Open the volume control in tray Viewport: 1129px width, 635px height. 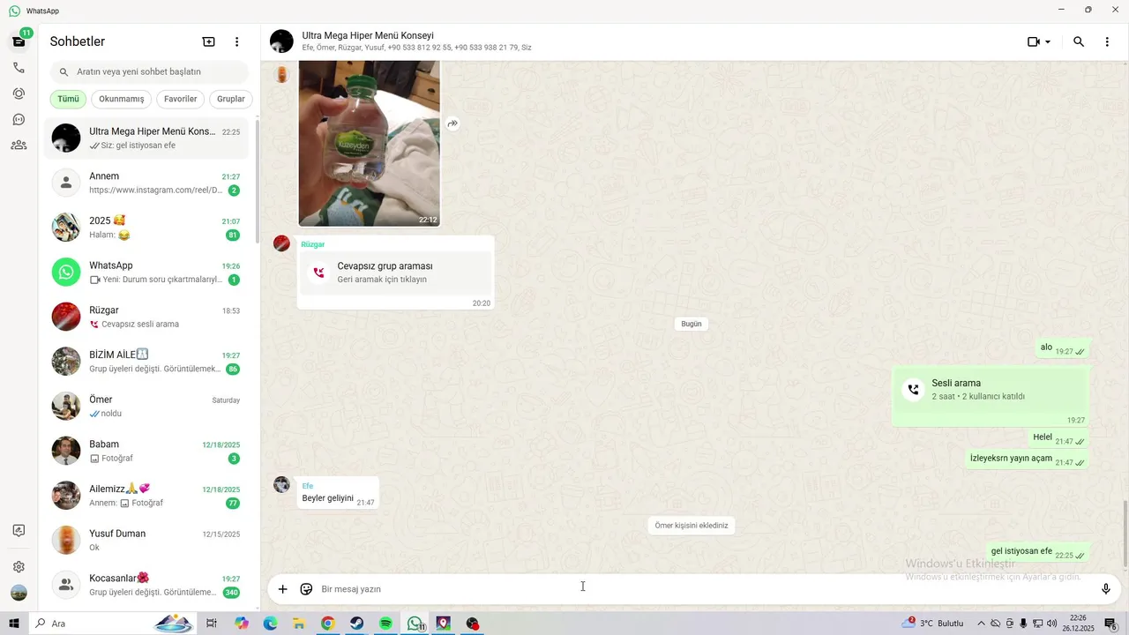click(x=1051, y=624)
